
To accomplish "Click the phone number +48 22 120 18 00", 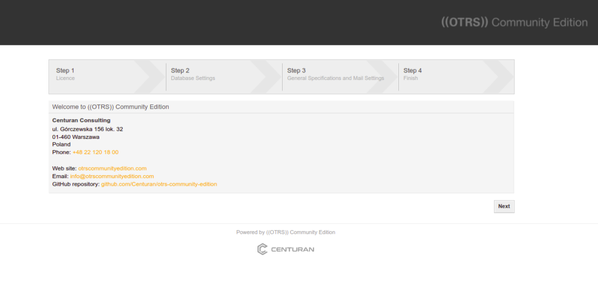I will (x=95, y=152).
